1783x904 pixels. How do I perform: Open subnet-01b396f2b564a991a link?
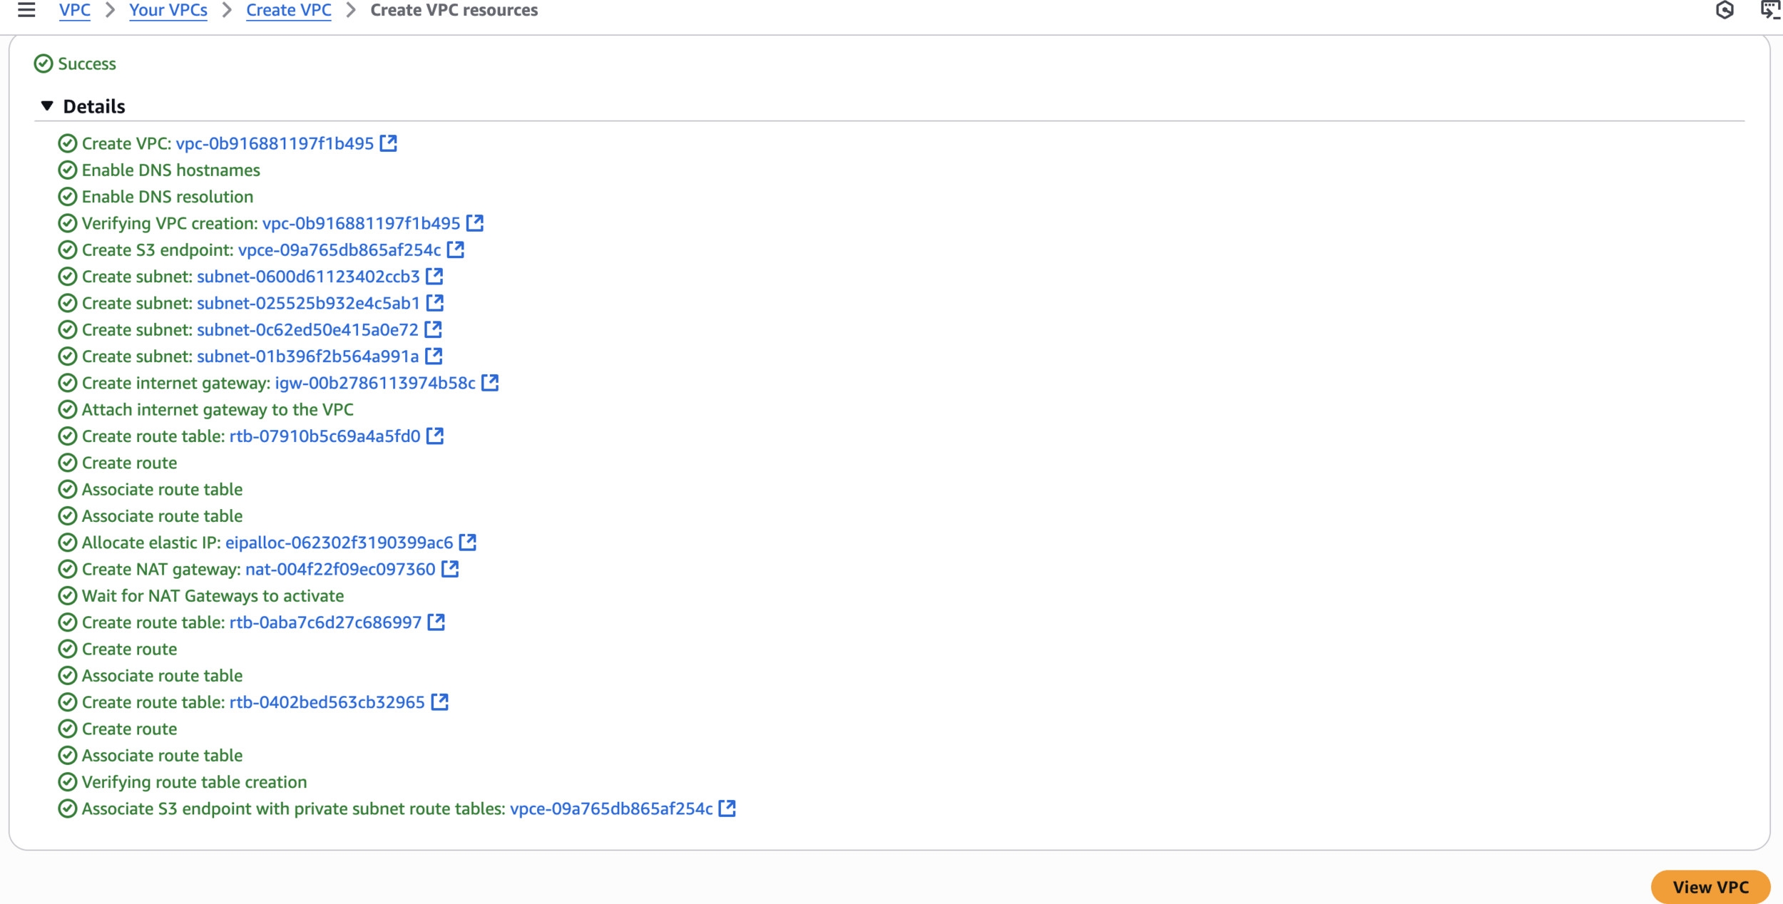(307, 356)
